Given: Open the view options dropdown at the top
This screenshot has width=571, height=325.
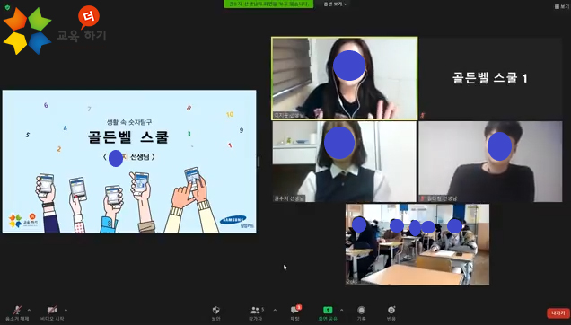Looking at the screenshot, I should tap(335, 4).
